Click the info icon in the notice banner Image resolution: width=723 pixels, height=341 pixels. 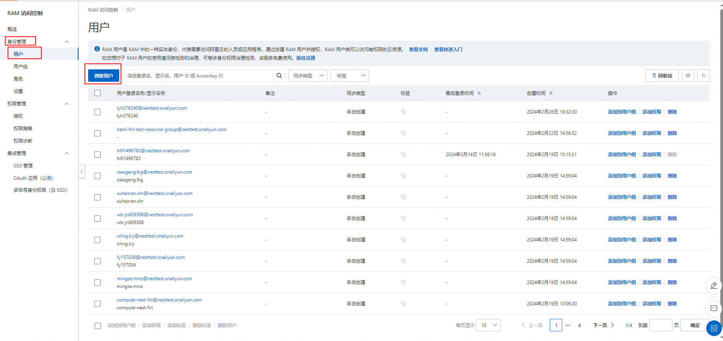pyautogui.click(x=97, y=49)
